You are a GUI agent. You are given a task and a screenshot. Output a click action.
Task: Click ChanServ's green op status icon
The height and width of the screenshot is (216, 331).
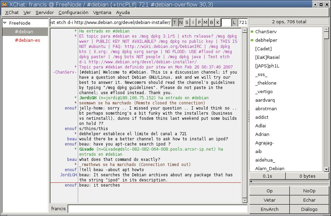[252, 31]
